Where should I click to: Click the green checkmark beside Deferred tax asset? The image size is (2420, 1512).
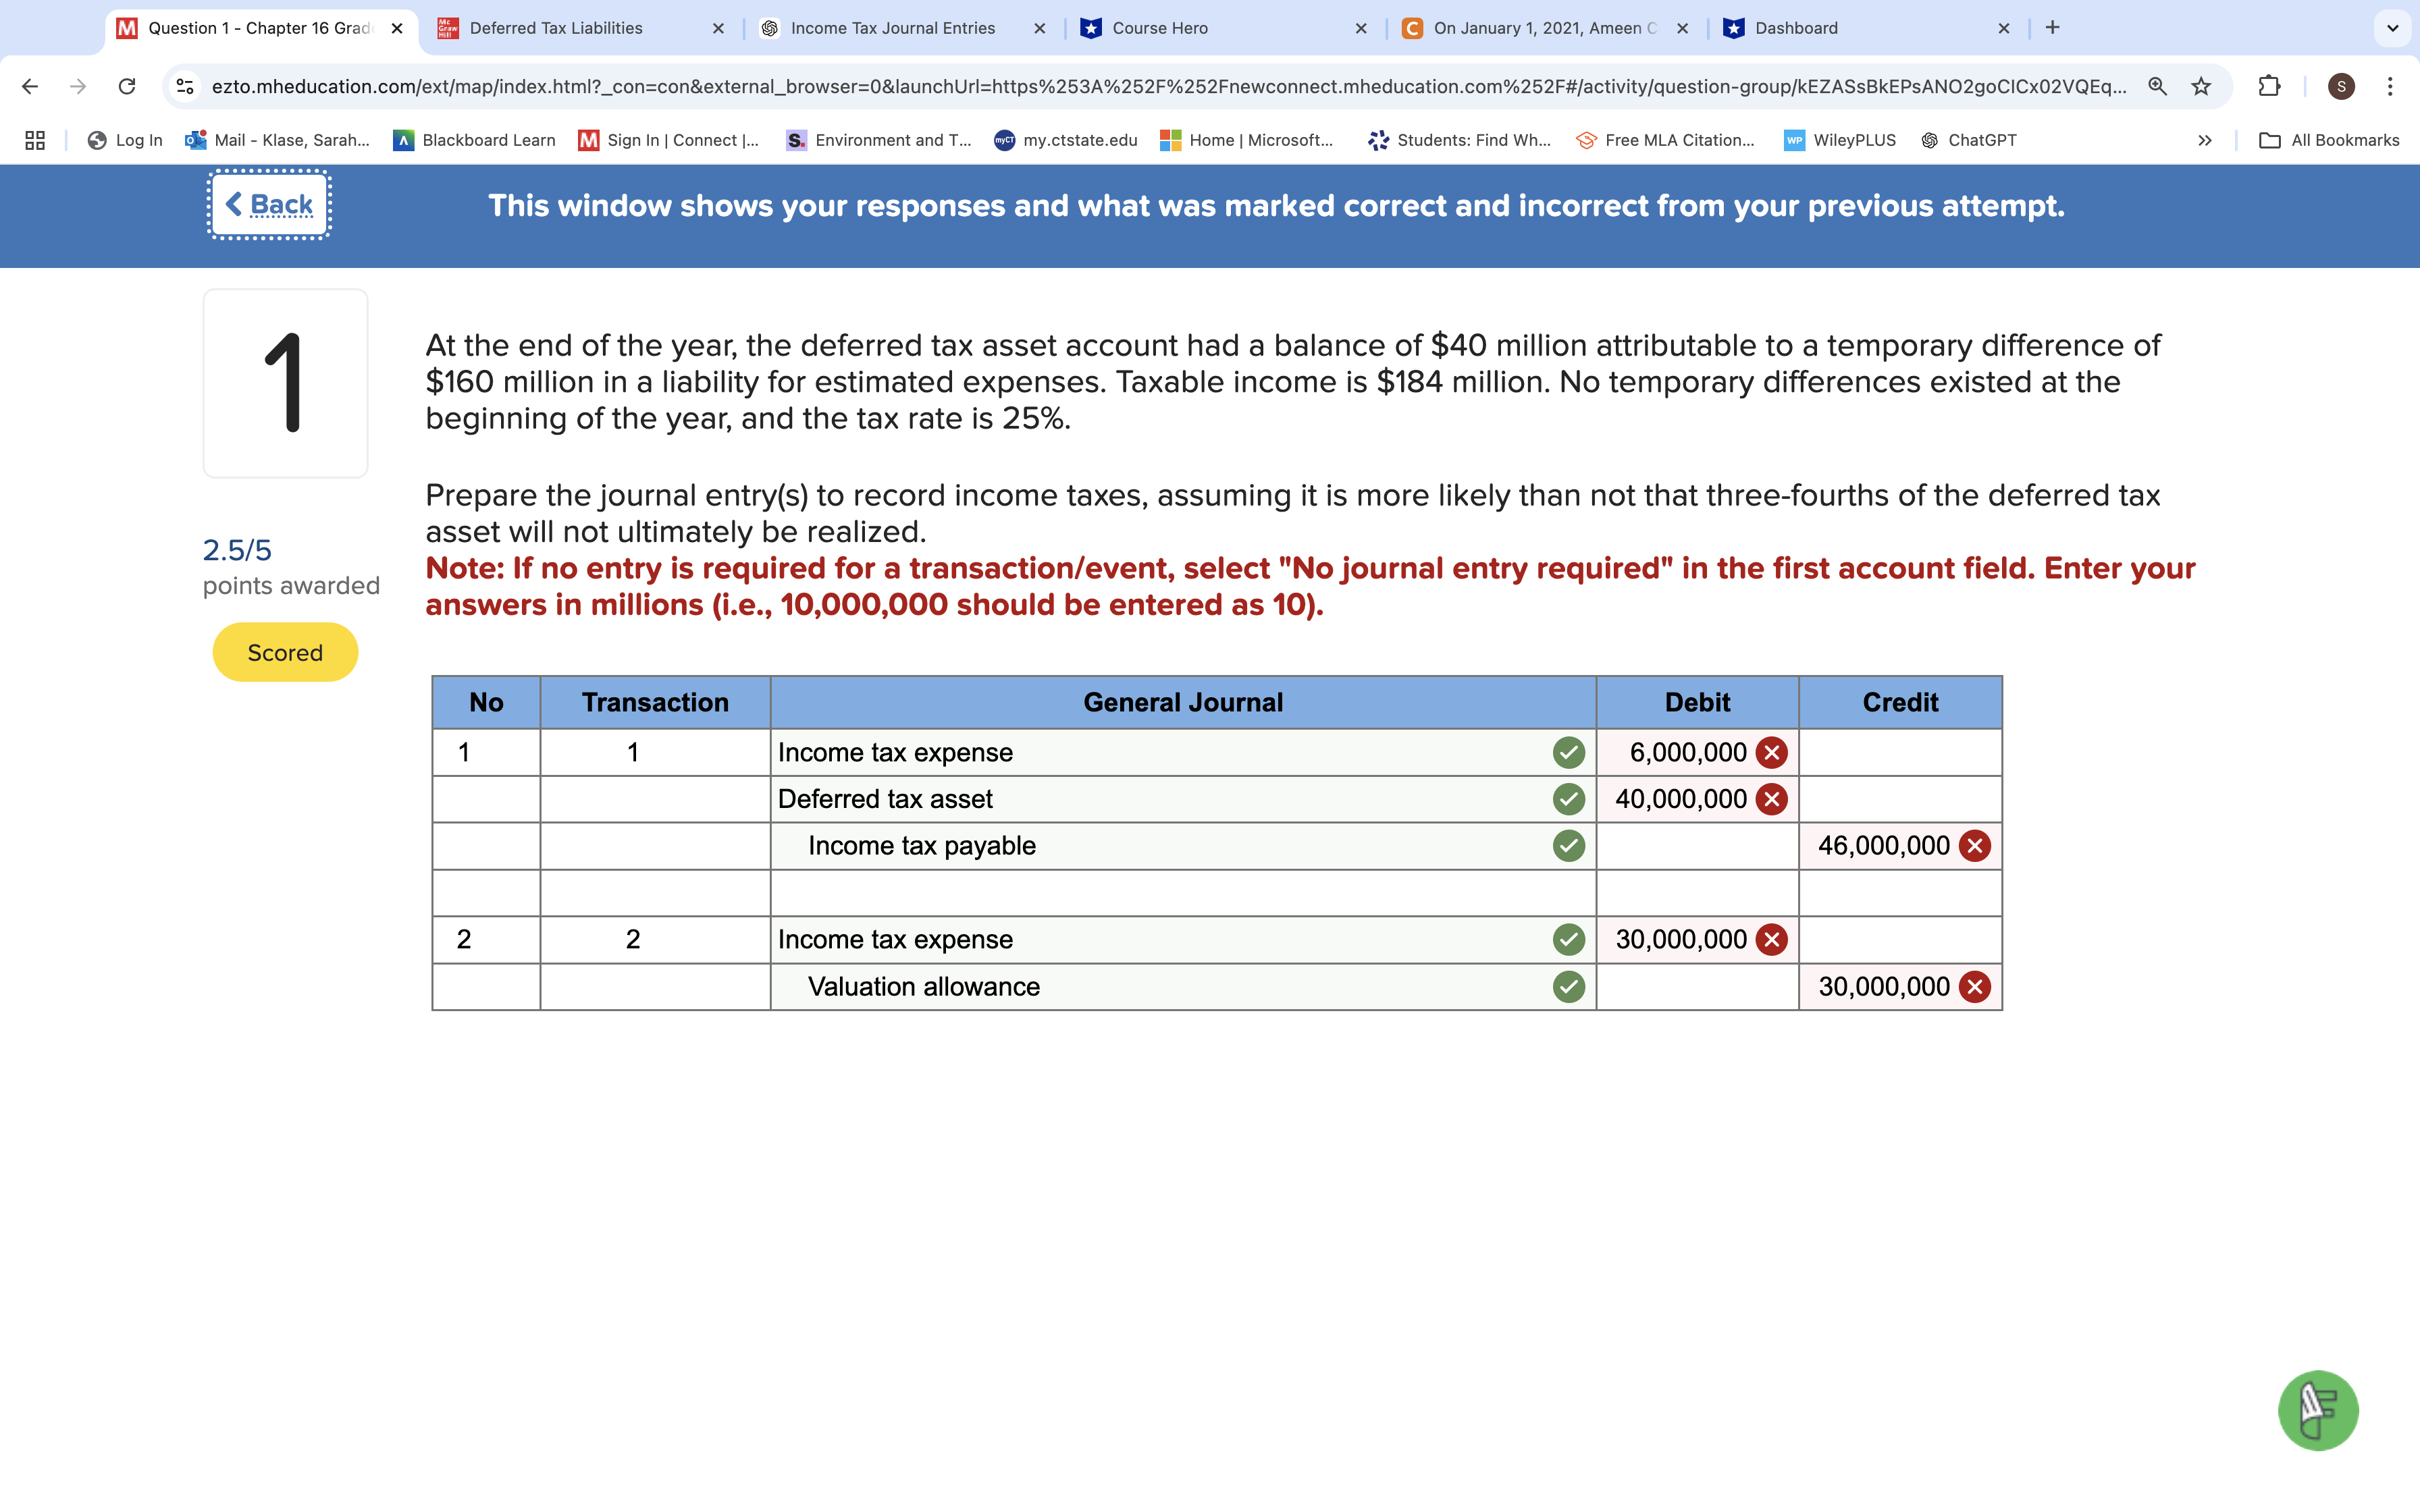point(1568,798)
